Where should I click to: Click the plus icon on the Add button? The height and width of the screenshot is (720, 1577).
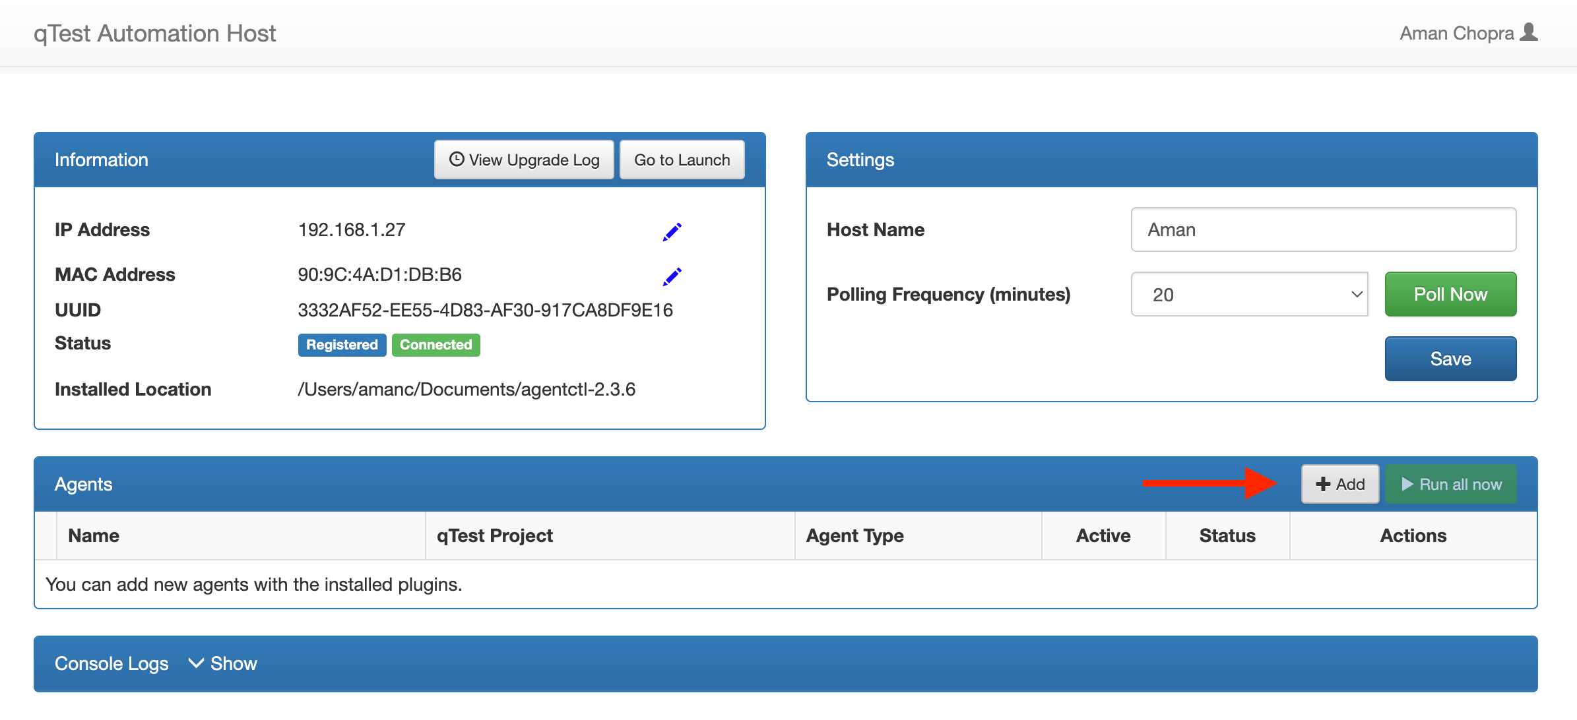tap(1322, 483)
